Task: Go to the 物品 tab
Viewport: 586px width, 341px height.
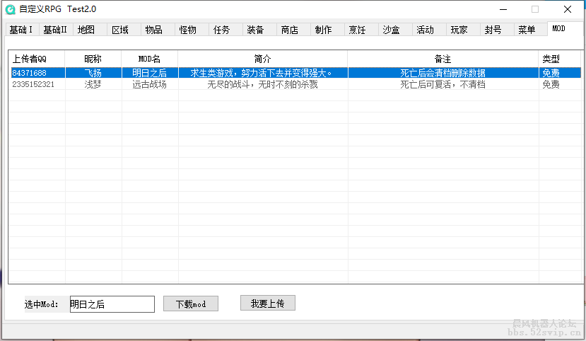Action: 158,30
